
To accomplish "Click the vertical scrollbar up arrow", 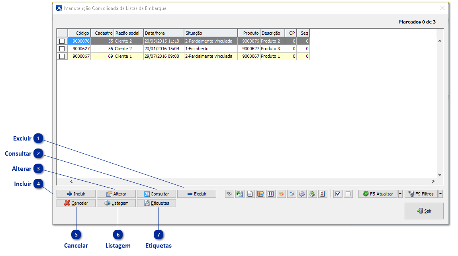I will click(x=440, y=41).
